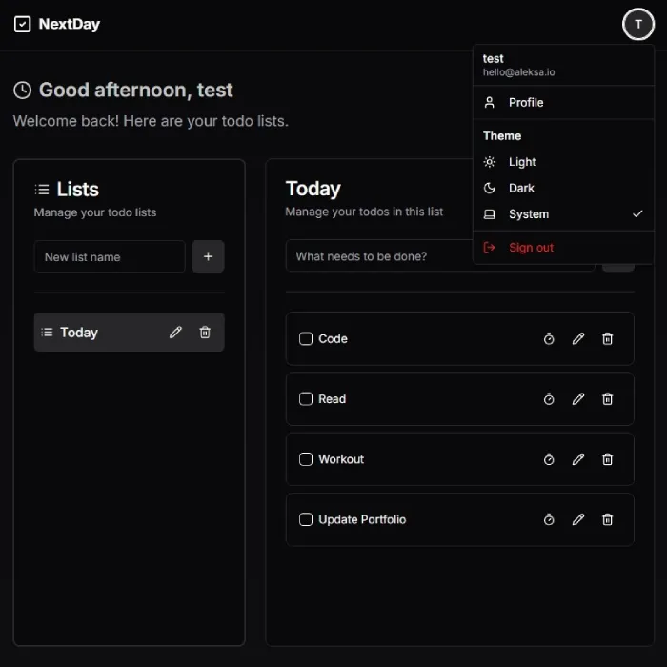Sign out of the account
Viewport: 667px width, 667px height.
coord(531,248)
